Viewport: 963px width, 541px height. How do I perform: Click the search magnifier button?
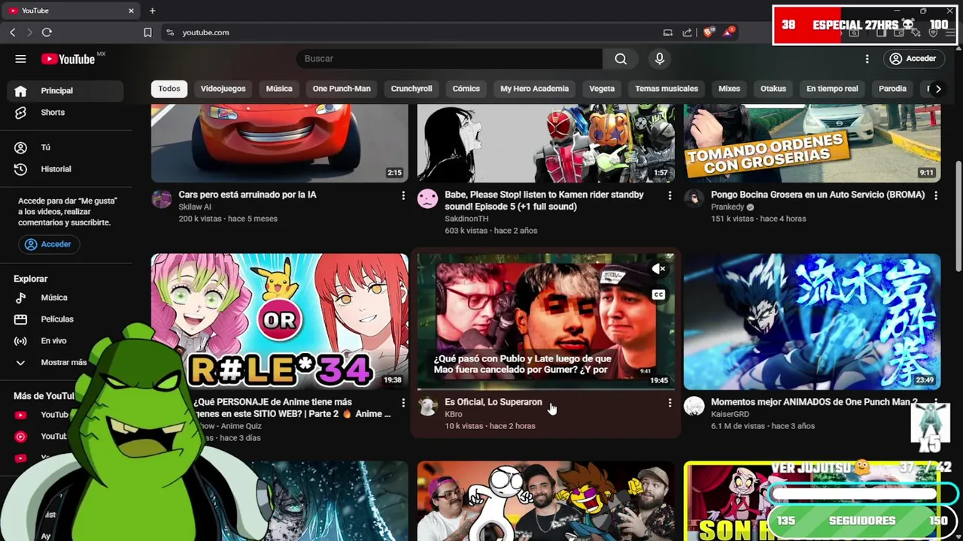(x=621, y=59)
